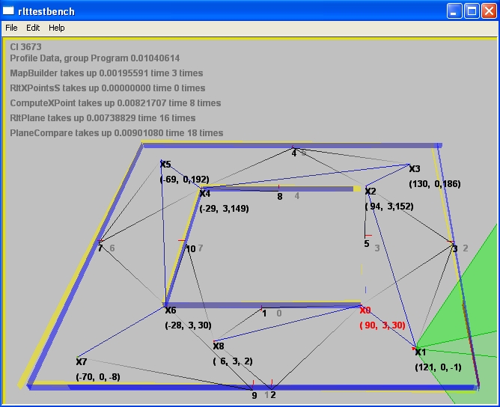Click the rlttestbench title bar icon
Image resolution: width=500 pixels, height=407 pixels.
9,11
